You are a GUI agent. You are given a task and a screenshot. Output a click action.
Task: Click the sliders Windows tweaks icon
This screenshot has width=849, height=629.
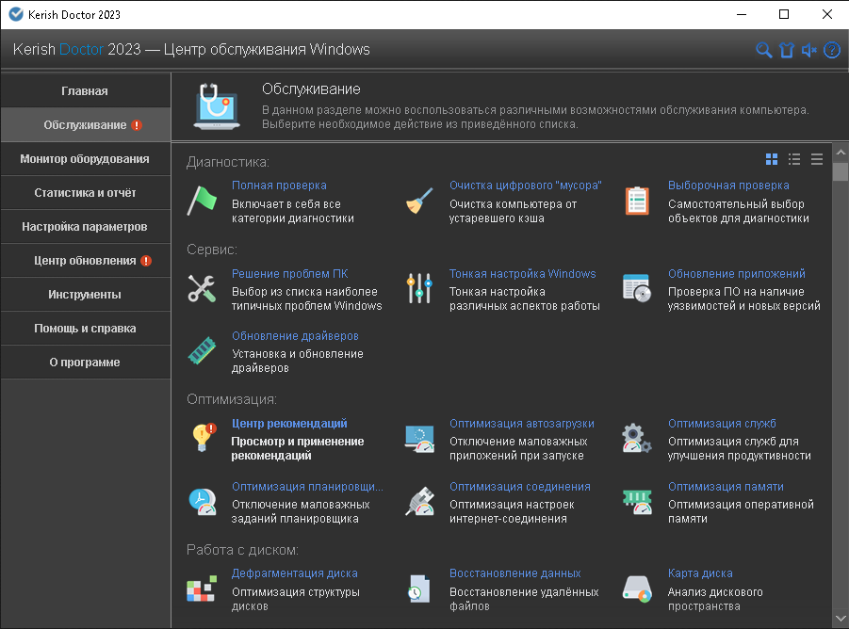click(x=419, y=288)
